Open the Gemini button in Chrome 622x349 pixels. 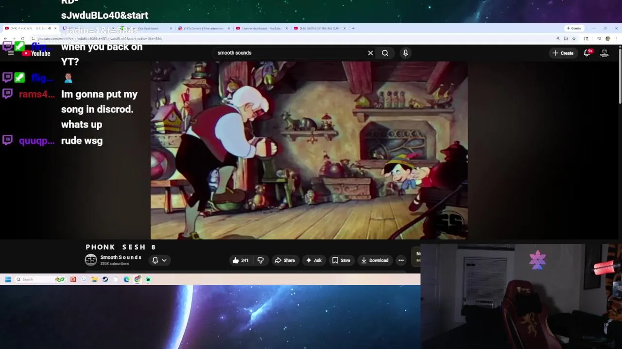pyautogui.click(x=574, y=28)
